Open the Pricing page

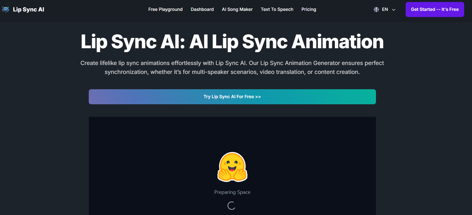click(x=309, y=9)
